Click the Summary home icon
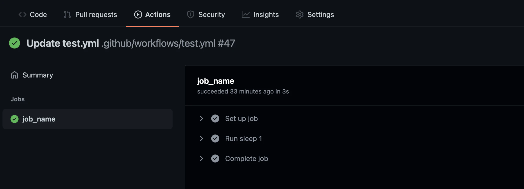Viewport: 524px width, 189px height. (15, 75)
